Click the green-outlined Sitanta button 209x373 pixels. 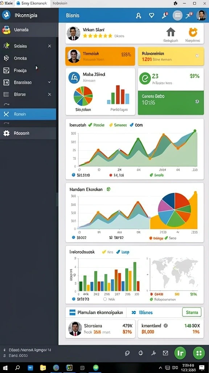pyautogui.click(x=192, y=312)
